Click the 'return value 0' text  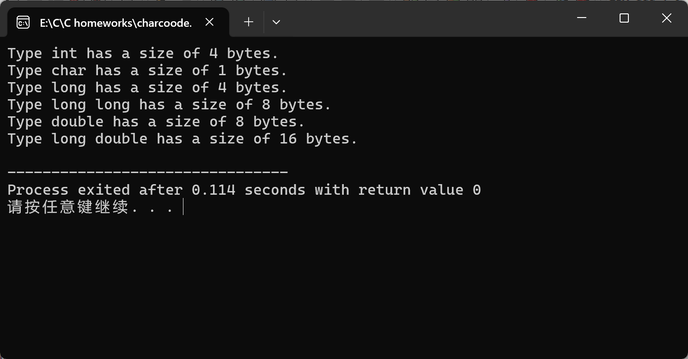tap(420, 190)
